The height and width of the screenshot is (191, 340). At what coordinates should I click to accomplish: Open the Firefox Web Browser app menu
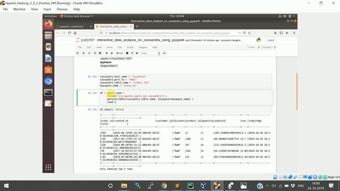pos(76,16)
